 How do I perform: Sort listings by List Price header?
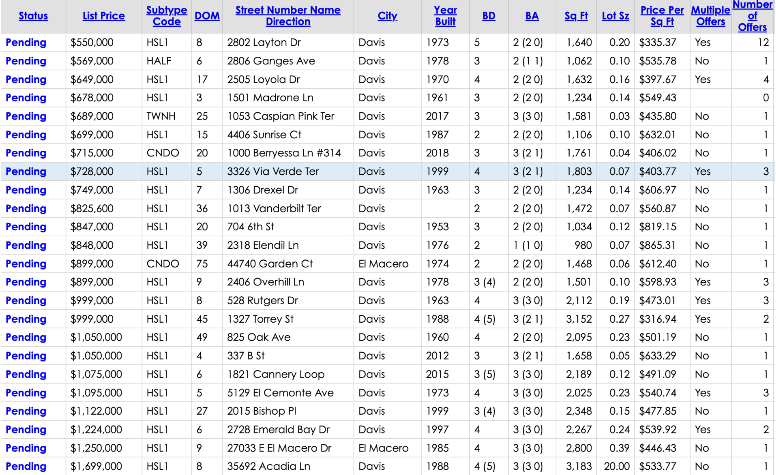(104, 16)
